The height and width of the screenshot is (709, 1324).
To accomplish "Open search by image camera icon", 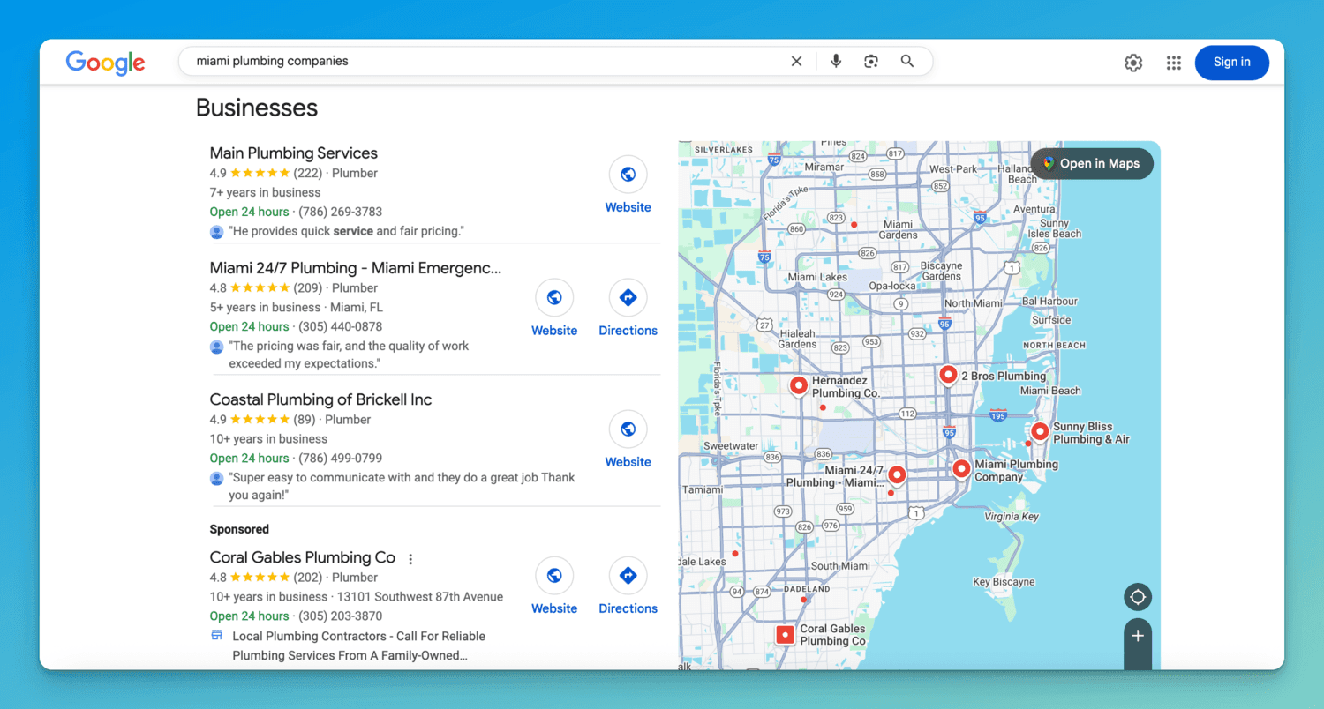I will coord(871,62).
